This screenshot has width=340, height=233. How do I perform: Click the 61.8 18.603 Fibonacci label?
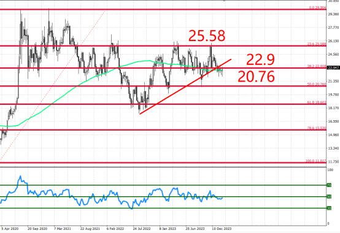click(317, 102)
